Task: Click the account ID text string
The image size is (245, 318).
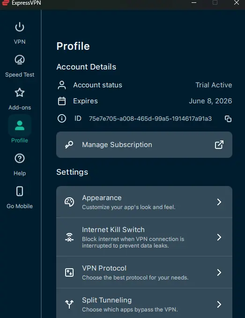Action: click(150, 119)
